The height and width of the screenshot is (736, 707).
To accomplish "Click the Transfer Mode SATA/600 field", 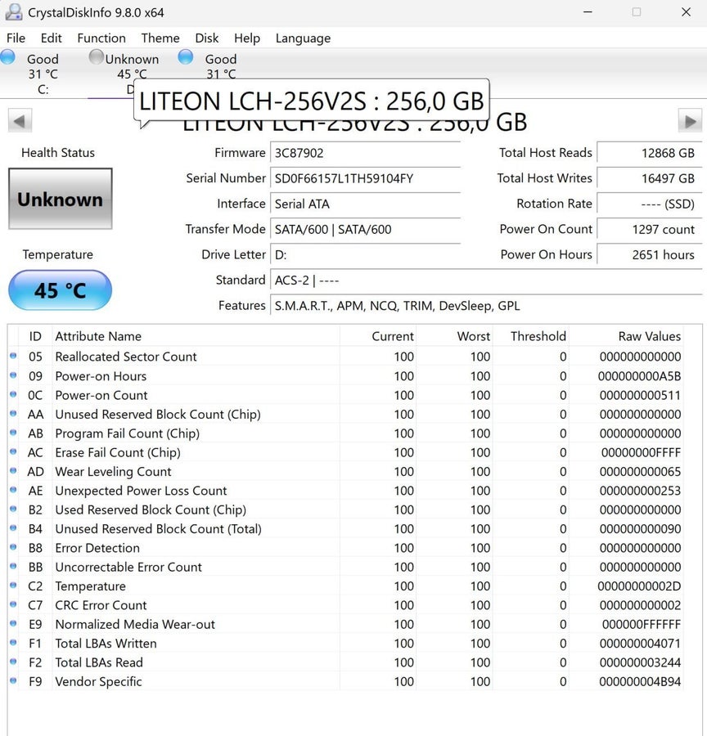I will tap(365, 229).
